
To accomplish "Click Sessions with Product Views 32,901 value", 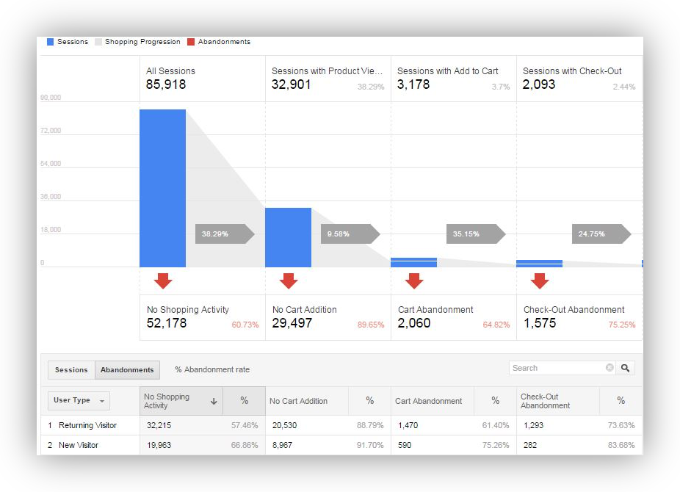I will [x=291, y=84].
